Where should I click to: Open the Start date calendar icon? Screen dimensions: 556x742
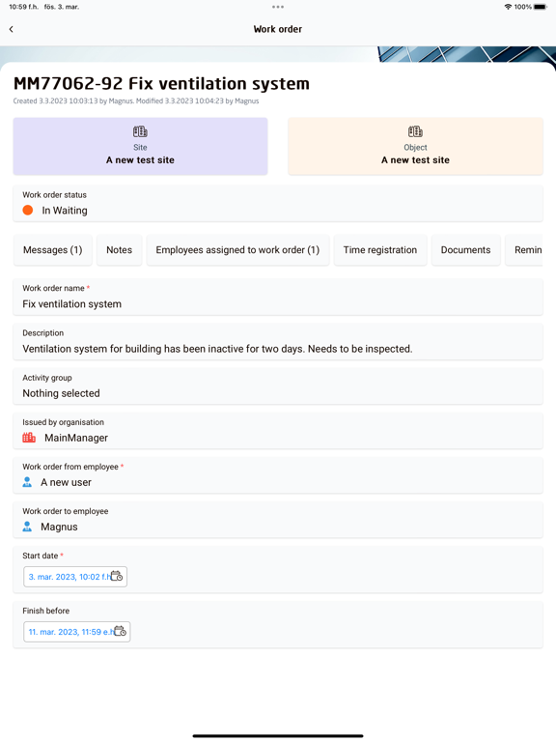click(x=117, y=577)
